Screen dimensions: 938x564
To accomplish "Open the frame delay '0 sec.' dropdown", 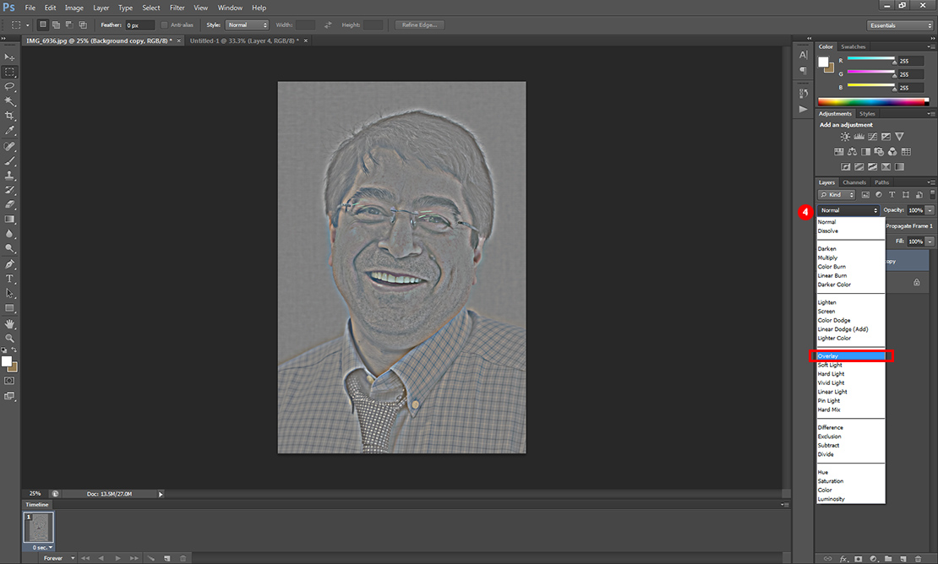I will (x=42, y=547).
